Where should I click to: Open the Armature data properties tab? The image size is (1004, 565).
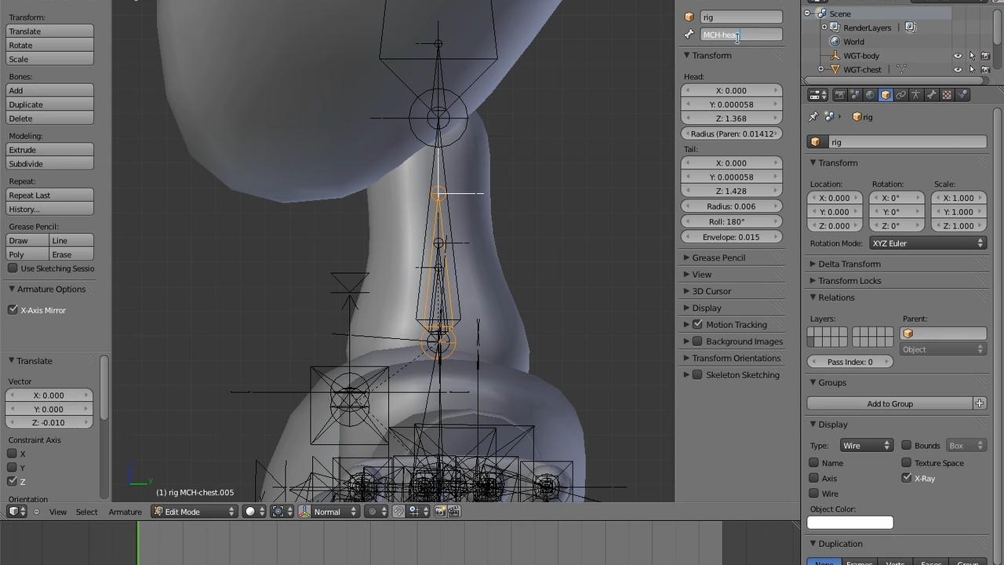tap(916, 94)
